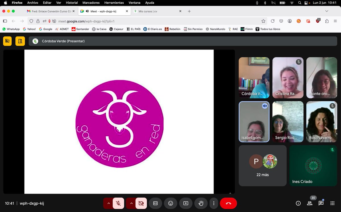Open RAE bookmark
Image resolution: width=341 pixels, height=212 pixels.
[233, 29]
